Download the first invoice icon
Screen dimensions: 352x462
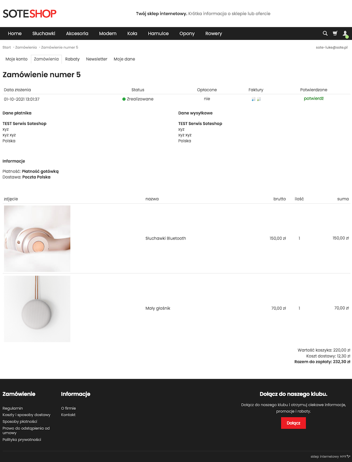[253, 99]
